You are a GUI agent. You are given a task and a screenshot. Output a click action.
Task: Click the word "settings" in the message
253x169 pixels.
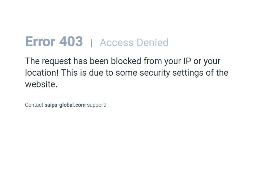(188, 73)
